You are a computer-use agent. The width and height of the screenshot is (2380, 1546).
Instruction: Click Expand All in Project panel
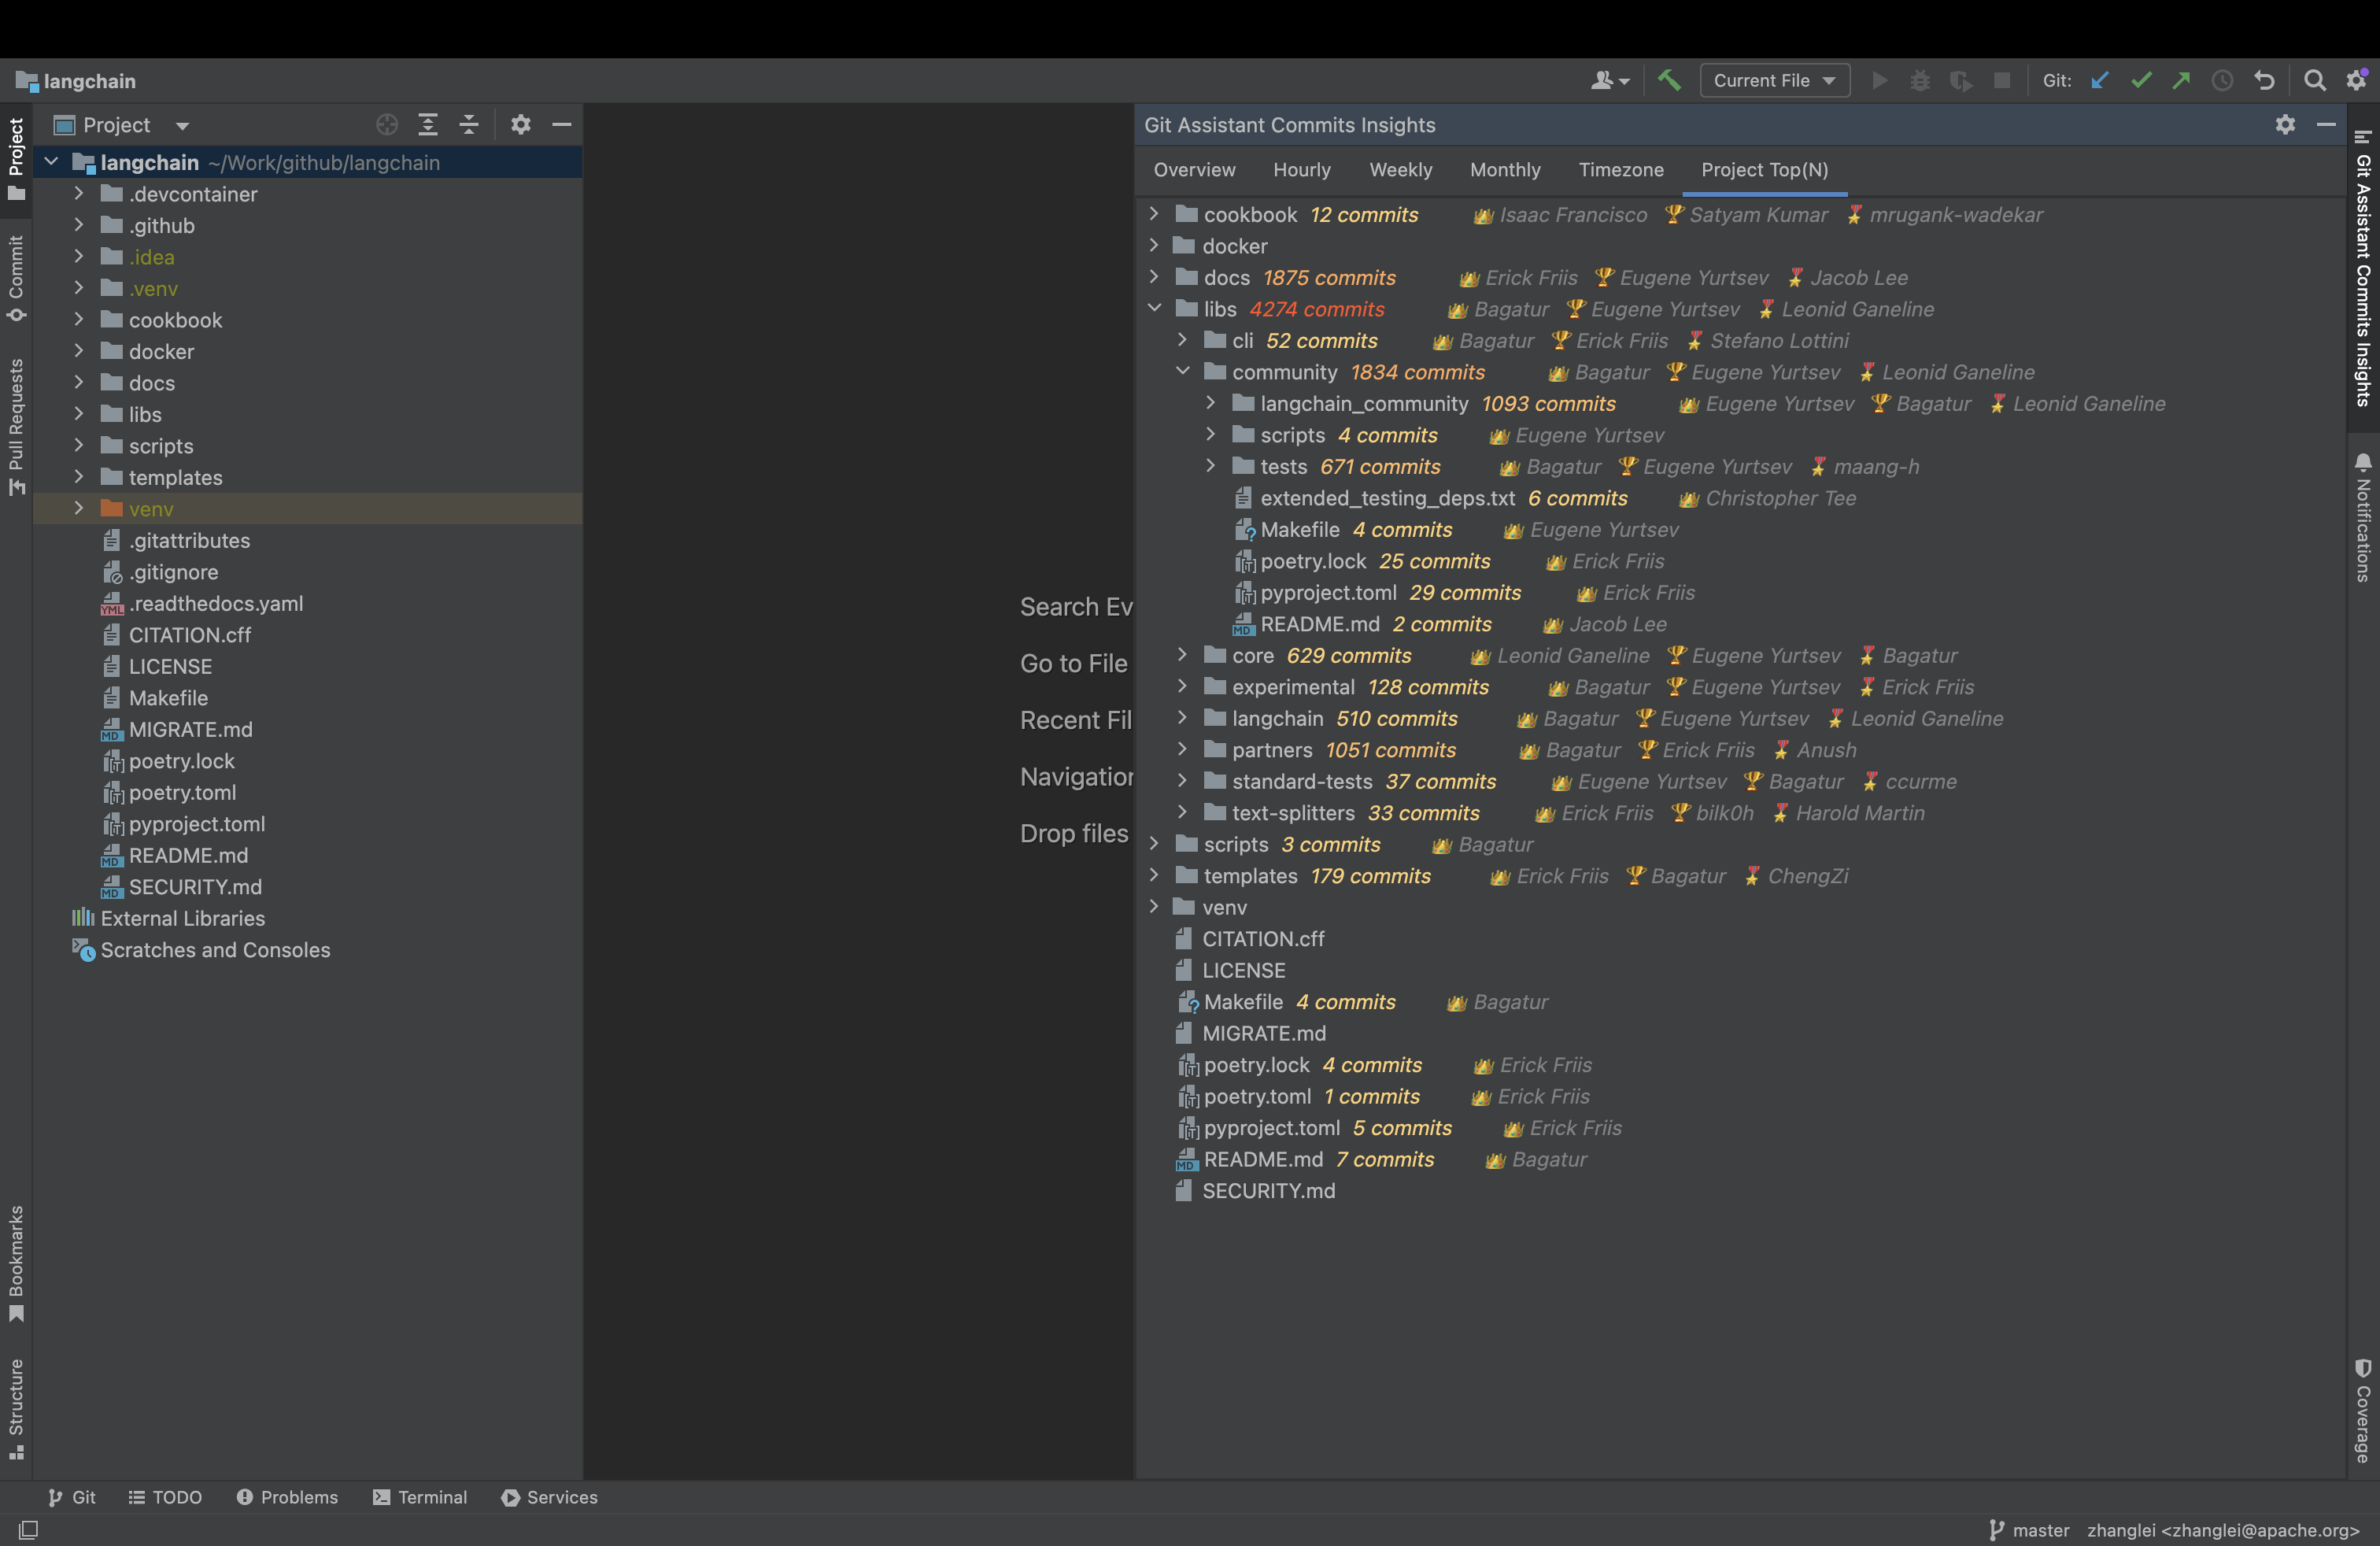pos(428,125)
